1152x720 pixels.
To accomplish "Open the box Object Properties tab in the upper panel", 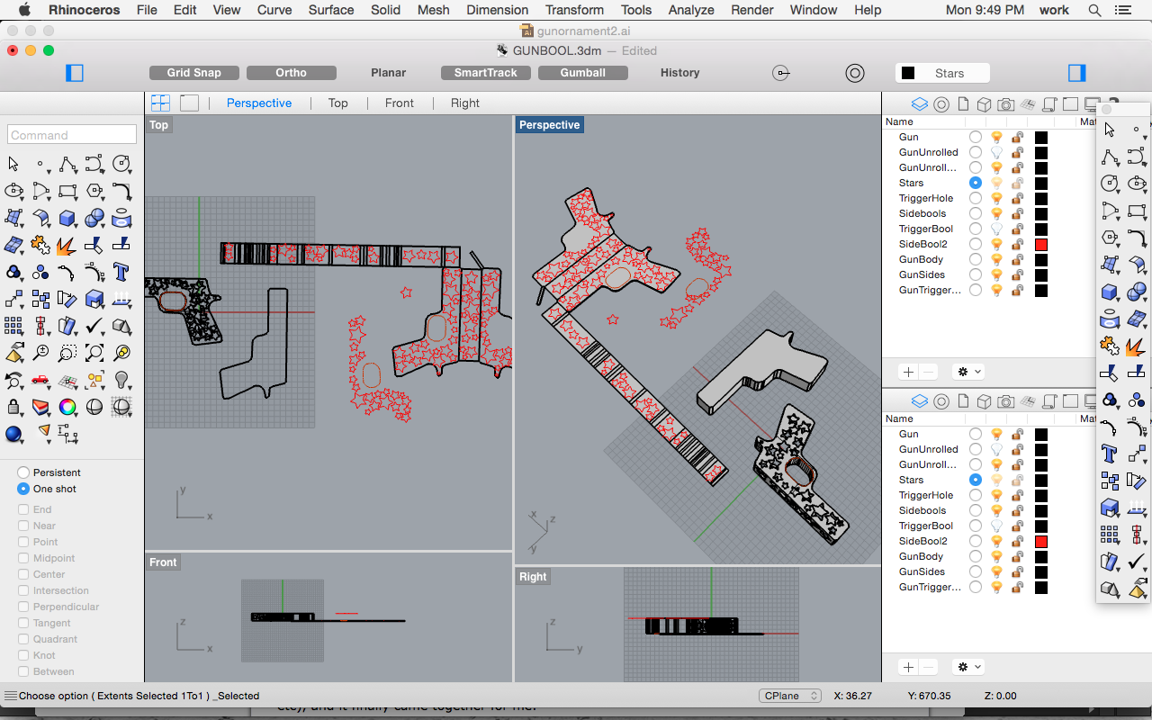I will click(984, 103).
